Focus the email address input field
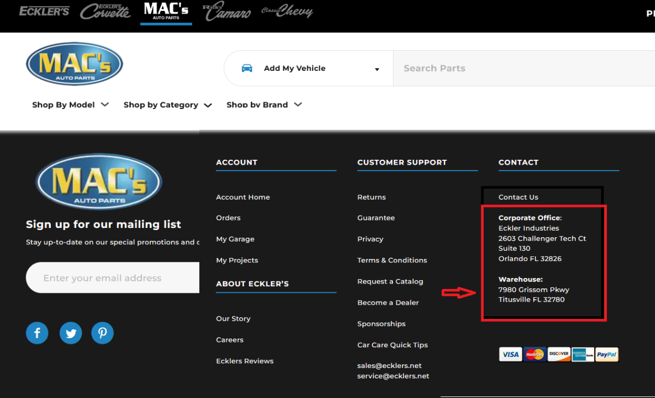Image resolution: width=655 pixels, height=398 pixels. click(x=113, y=278)
